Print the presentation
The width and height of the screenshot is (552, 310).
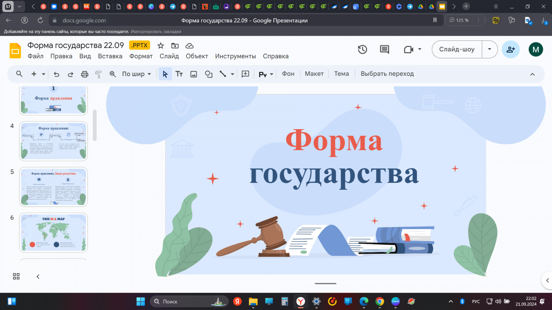click(85, 74)
